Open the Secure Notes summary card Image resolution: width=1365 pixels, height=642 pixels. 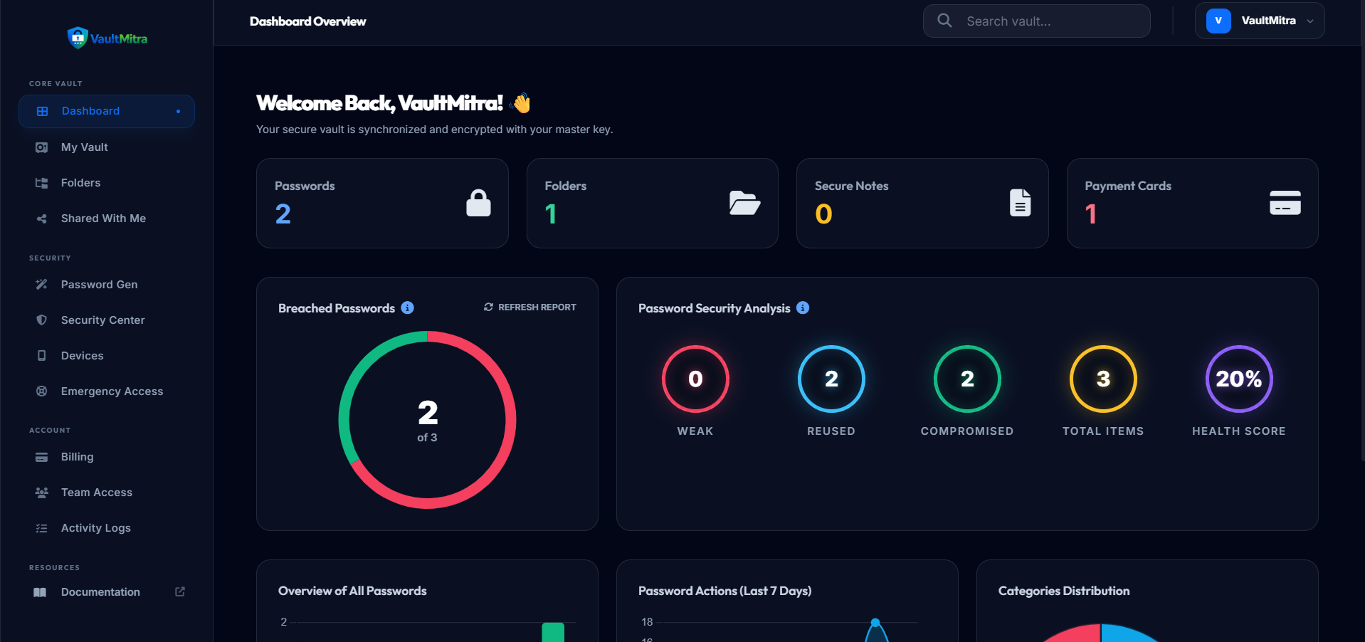click(922, 203)
